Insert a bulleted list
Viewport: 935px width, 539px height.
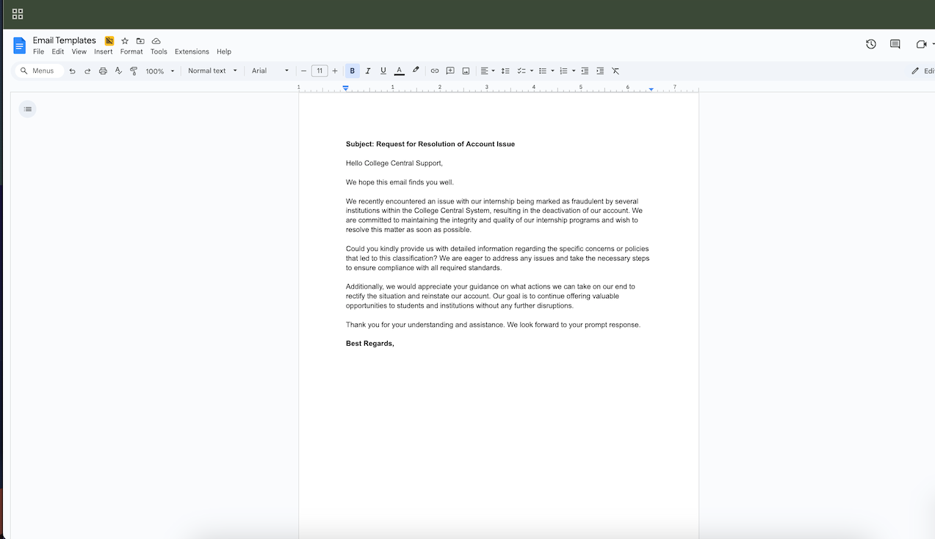(543, 71)
